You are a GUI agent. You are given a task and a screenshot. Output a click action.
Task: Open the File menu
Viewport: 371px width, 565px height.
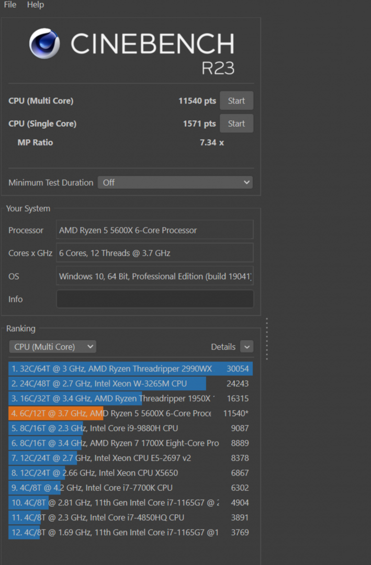[x=10, y=5]
